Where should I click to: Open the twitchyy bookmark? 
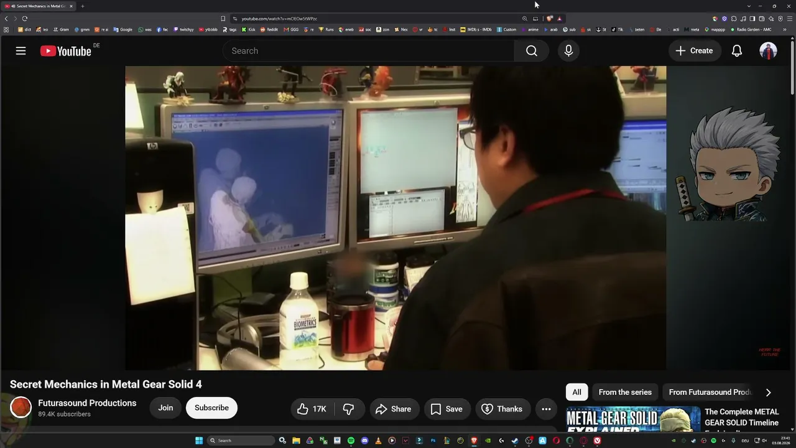pyautogui.click(x=183, y=29)
